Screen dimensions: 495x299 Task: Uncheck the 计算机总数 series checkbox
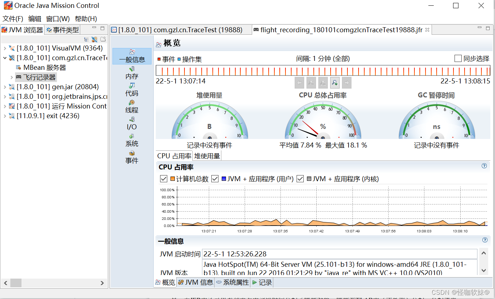click(164, 179)
